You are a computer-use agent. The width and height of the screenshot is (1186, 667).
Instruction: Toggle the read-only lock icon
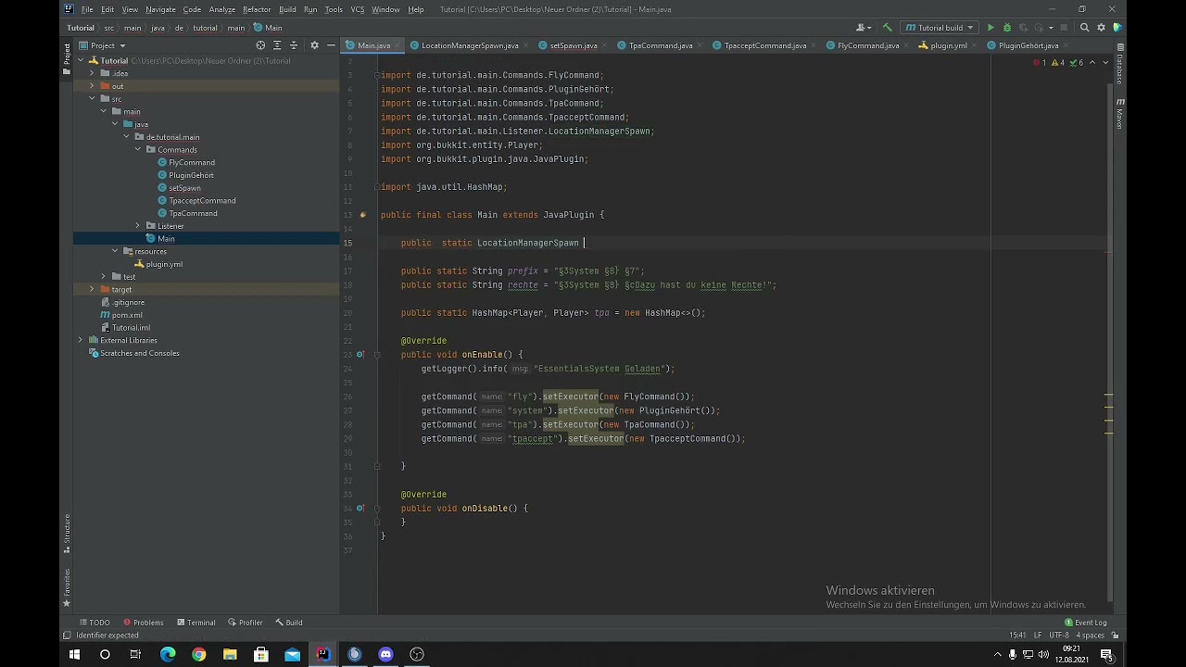(x=1115, y=636)
